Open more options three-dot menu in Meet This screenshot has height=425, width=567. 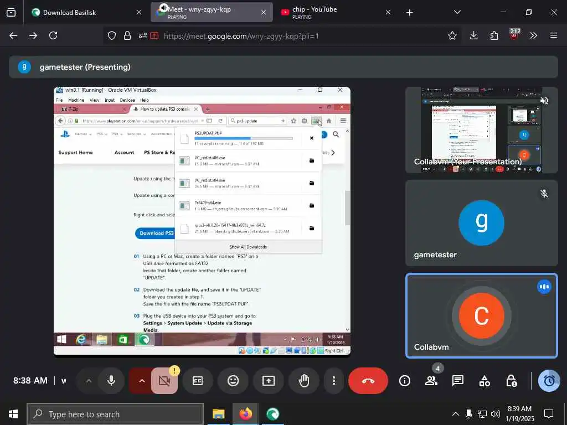tap(333, 381)
